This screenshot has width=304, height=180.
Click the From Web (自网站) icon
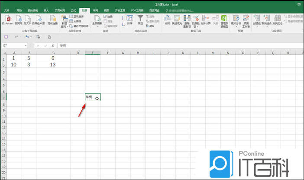19,20
